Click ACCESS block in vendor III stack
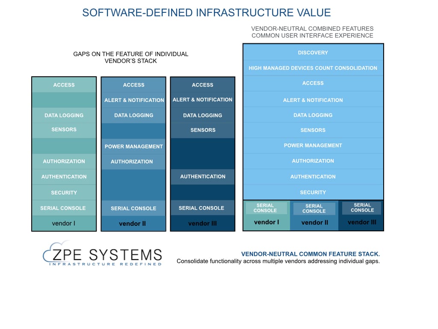 (x=202, y=85)
